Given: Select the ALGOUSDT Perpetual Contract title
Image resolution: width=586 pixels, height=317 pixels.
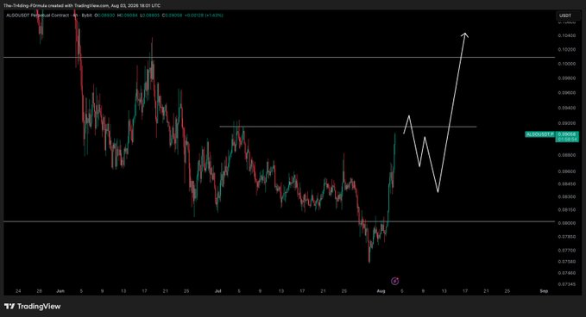Looking at the screenshot, I should pyautogui.click(x=38, y=16).
